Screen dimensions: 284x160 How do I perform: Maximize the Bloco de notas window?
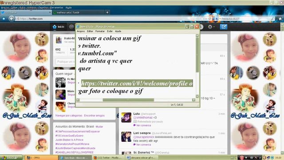pyautogui.click(x=192, y=27)
